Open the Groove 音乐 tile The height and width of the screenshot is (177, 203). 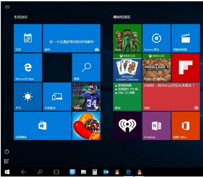(156, 38)
